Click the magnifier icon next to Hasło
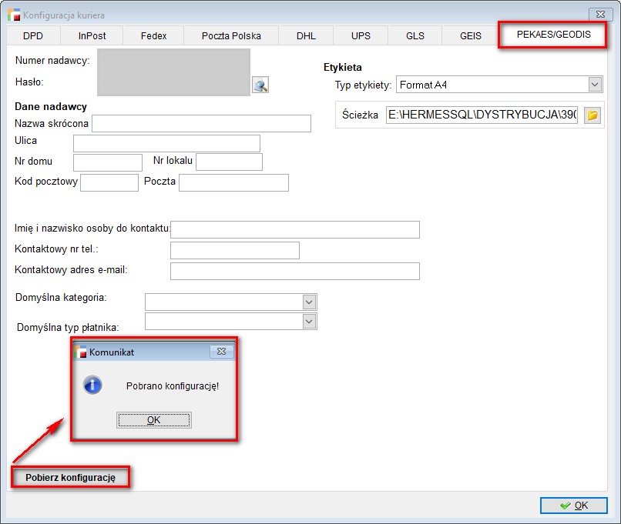This screenshot has height=524, width=621. [x=260, y=85]
